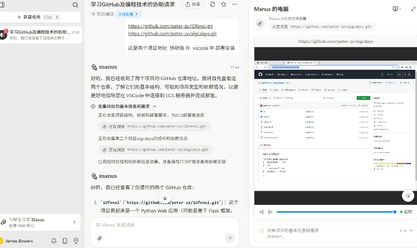Click the manus avatar of first reply
This screenshot has height=248, width=417.
tap(94, 67)
